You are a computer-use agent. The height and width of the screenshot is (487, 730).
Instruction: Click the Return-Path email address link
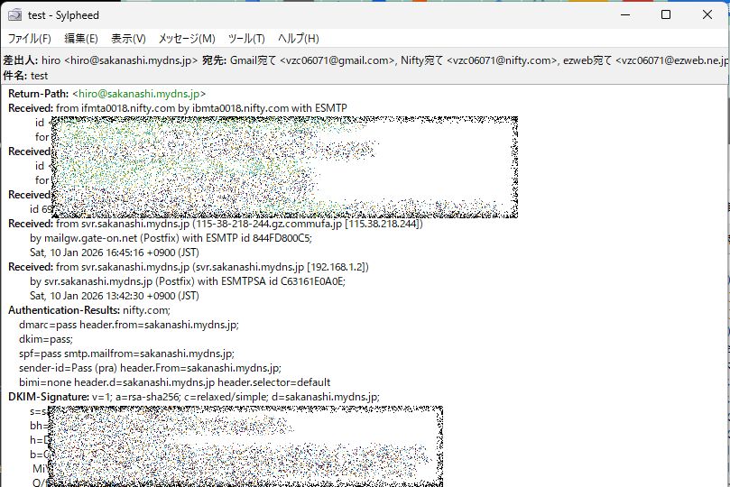139,94
